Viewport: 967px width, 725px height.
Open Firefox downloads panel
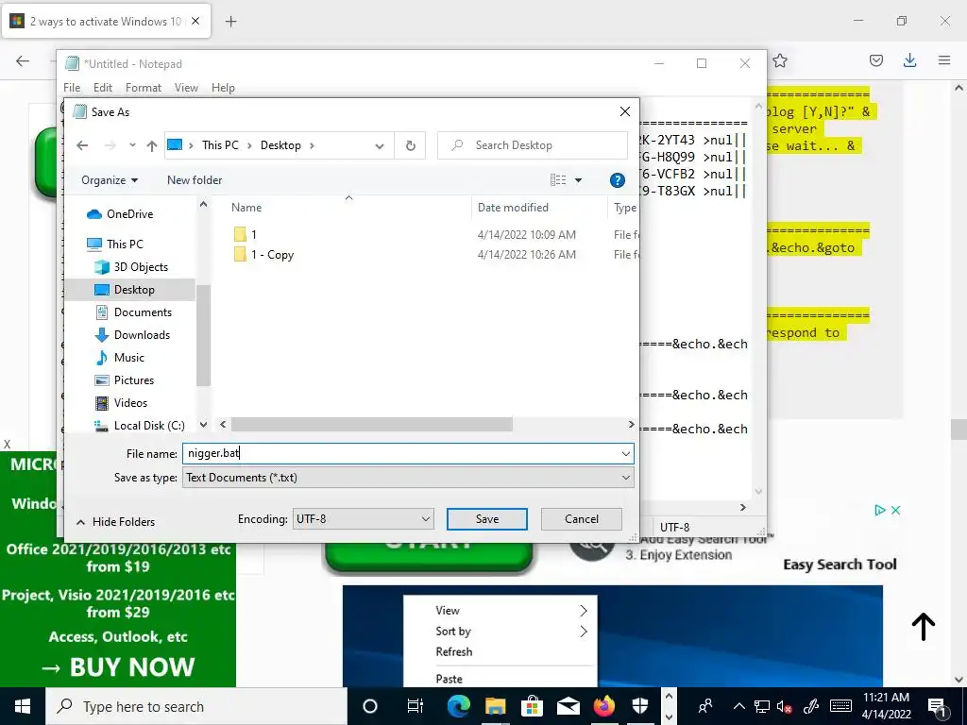pos(909,60)
